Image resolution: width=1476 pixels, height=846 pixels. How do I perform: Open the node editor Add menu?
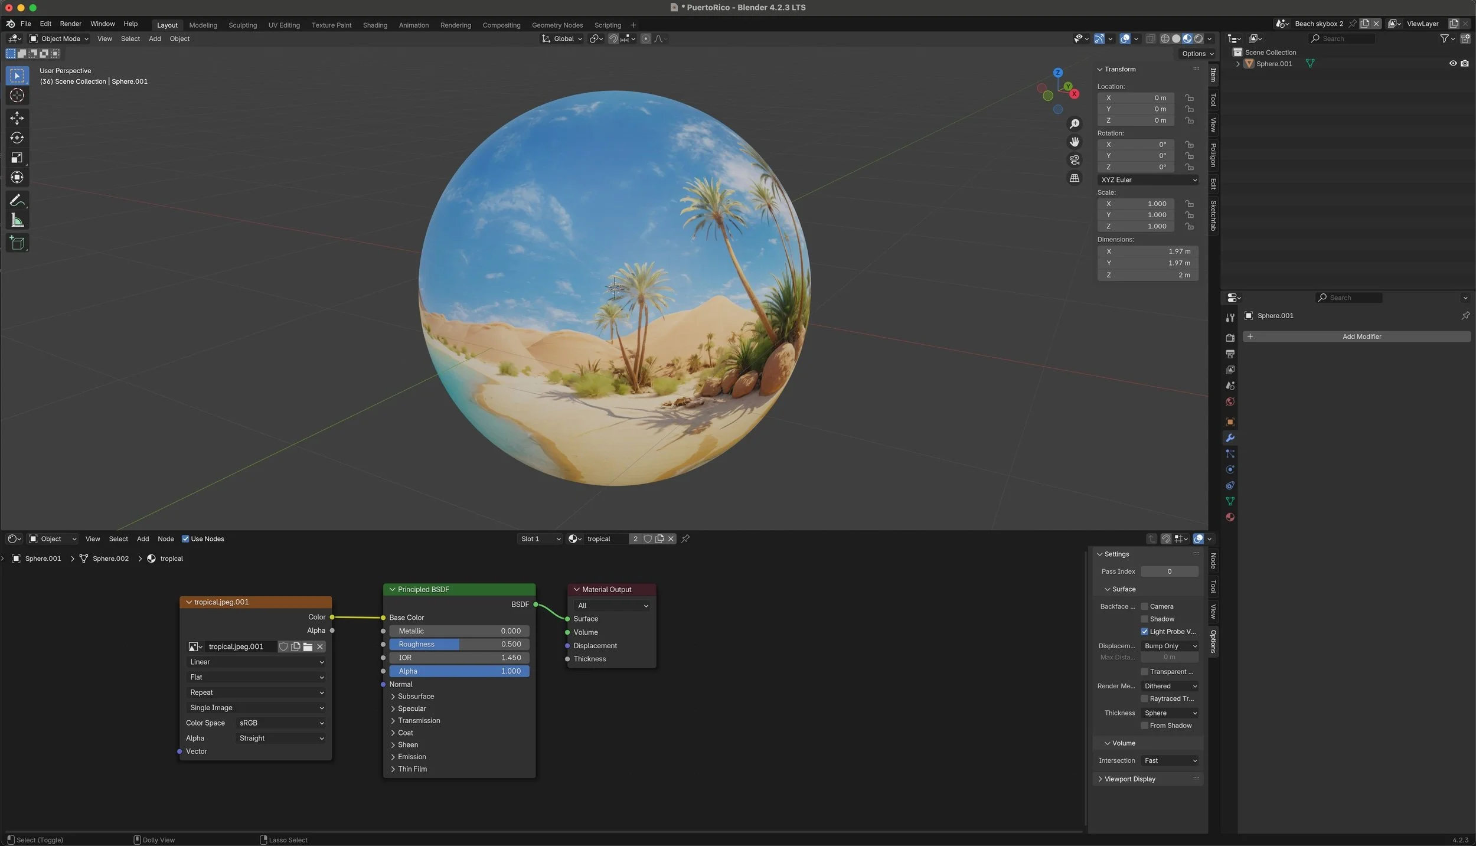[x=142, y=538]
